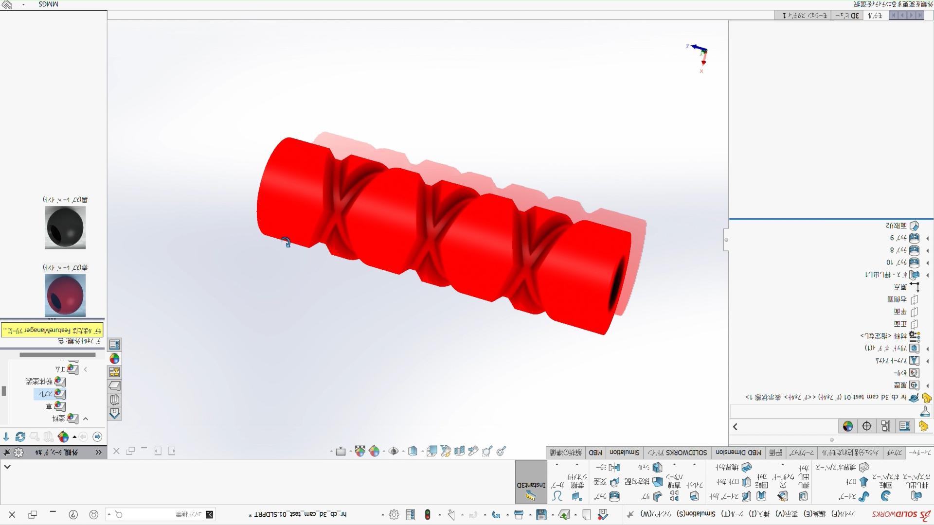934x525 pixels.
Task: Expand the ラップ9 feature node
Action: click(x=927, y=238)
